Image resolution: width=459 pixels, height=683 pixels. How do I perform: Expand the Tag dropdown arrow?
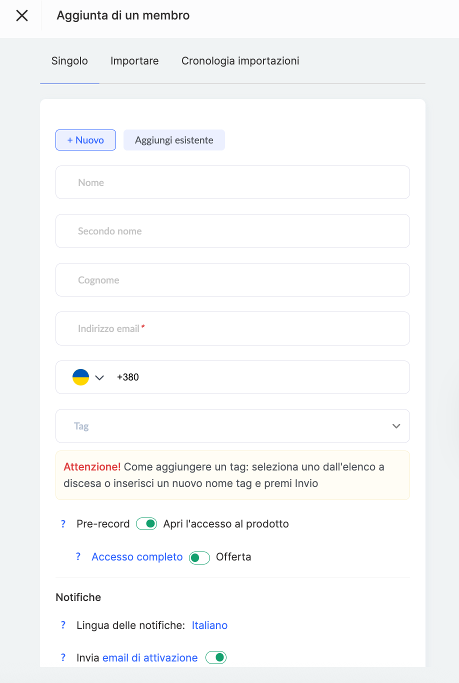tap(396, 426)
